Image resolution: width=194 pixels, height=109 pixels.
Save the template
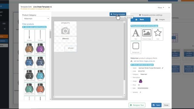156,105
